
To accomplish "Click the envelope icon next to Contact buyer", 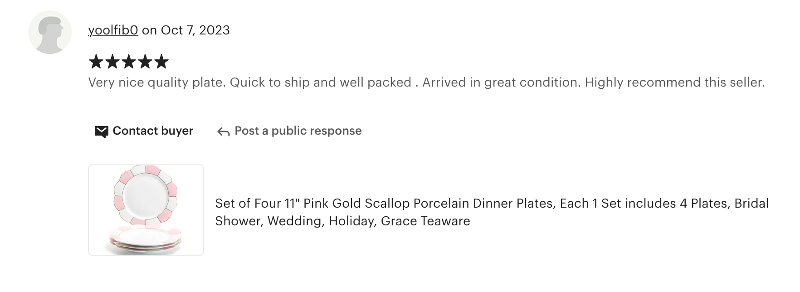I will pos(101,131).
